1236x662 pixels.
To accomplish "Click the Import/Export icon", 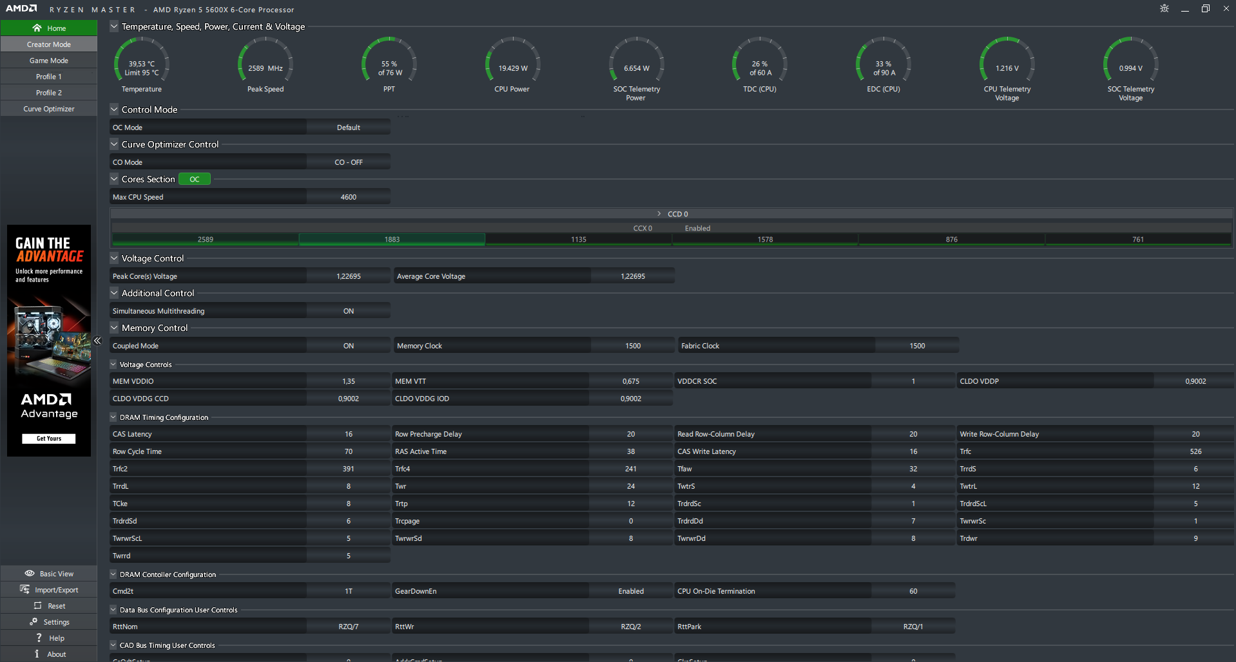I will point(24,589).
